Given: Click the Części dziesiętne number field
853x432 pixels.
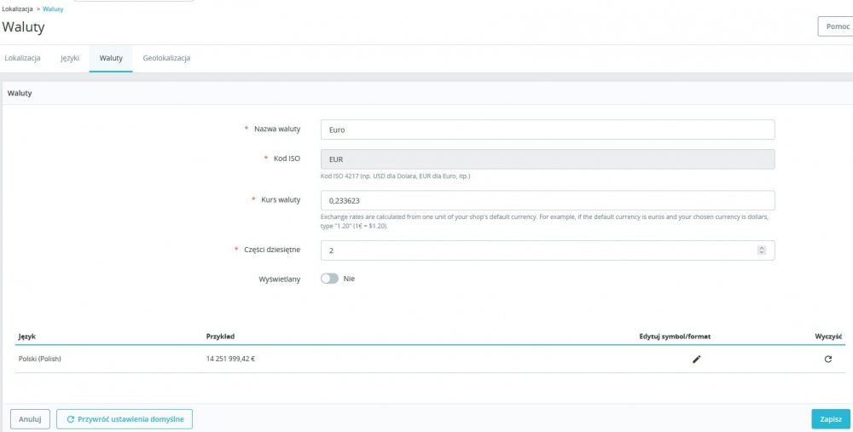Looking at the screenshot, I should [x=537, y=251].
